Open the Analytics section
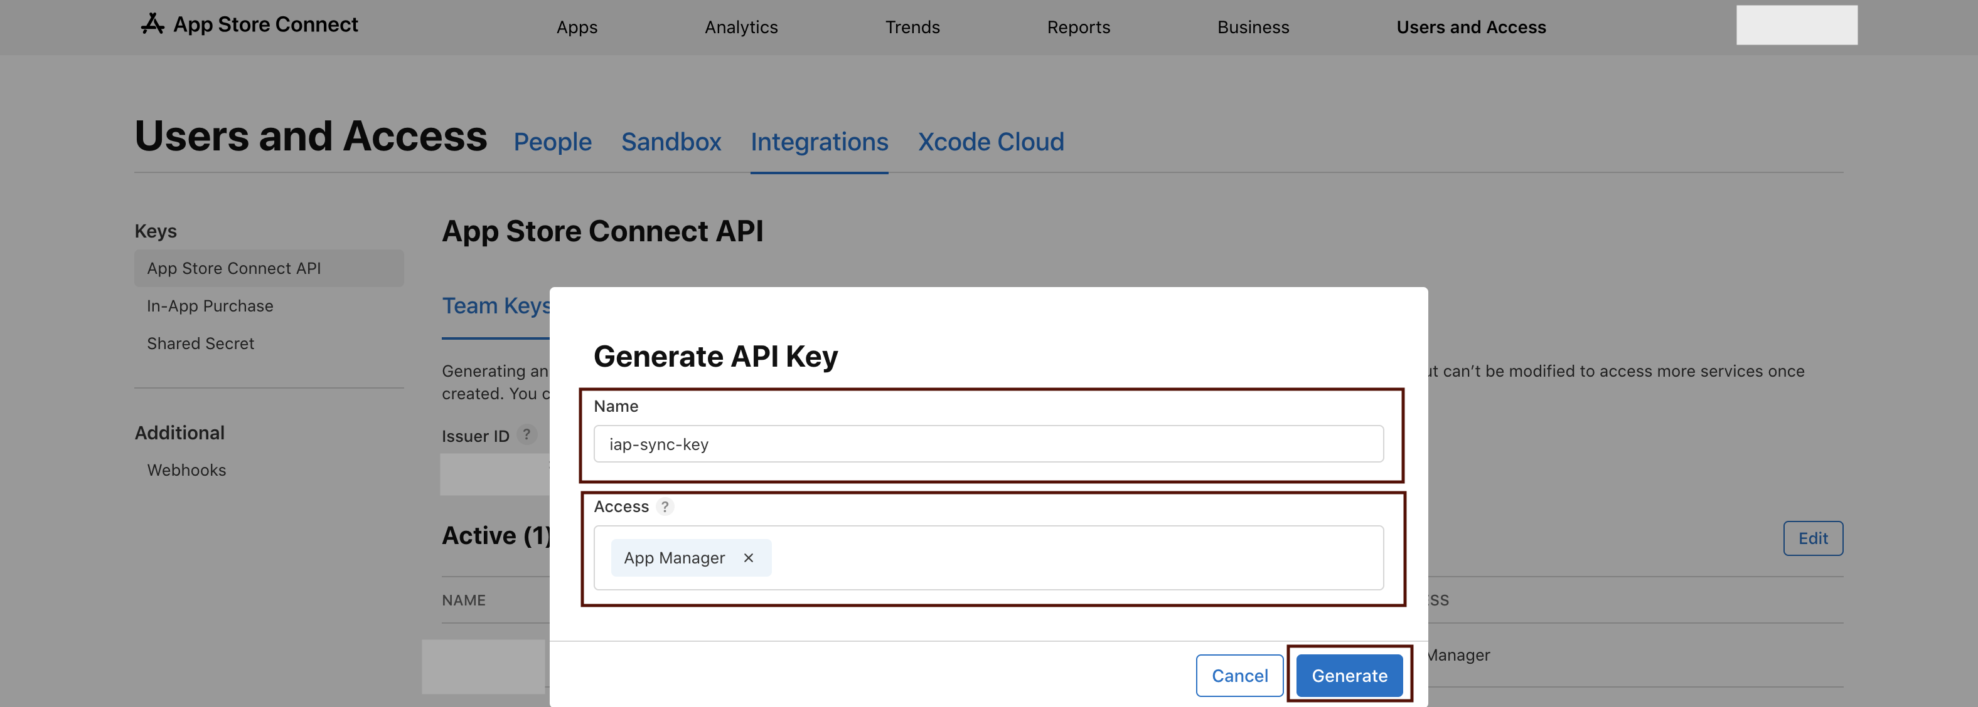The height and width of the screenshot is (707, 1978). pyautogui.click(x=741, y=27)
